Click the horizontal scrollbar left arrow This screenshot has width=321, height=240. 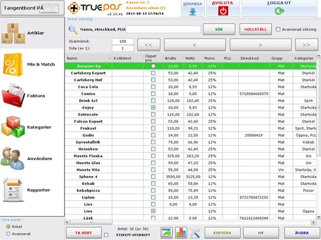pos(67,222)
